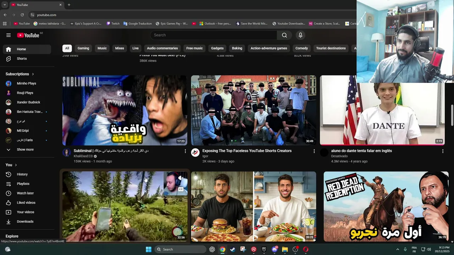Viewport: 454px width, 255px height.
Task: Click the magnifier search button
Action: [284, 35]
